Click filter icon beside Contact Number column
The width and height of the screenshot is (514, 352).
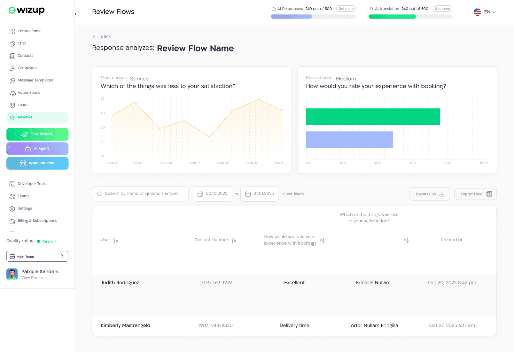(x=234, y=240)
